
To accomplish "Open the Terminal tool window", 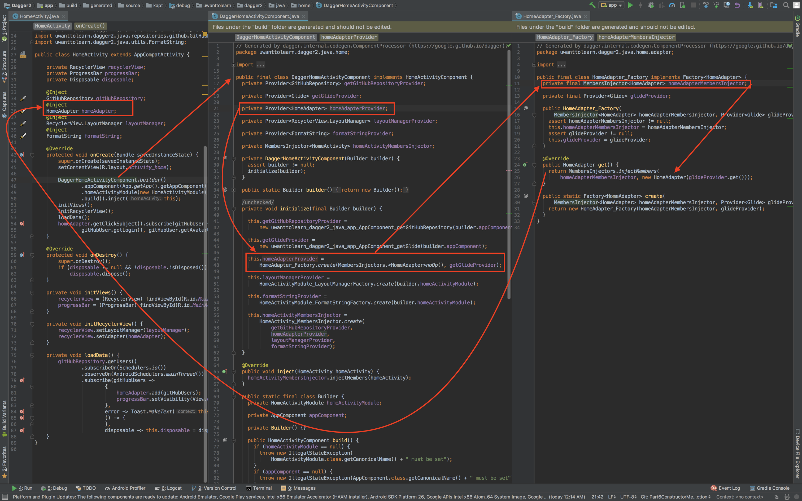I will [x=259, y=488].
